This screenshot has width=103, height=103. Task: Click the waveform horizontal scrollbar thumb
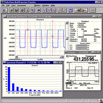[61, 57]
